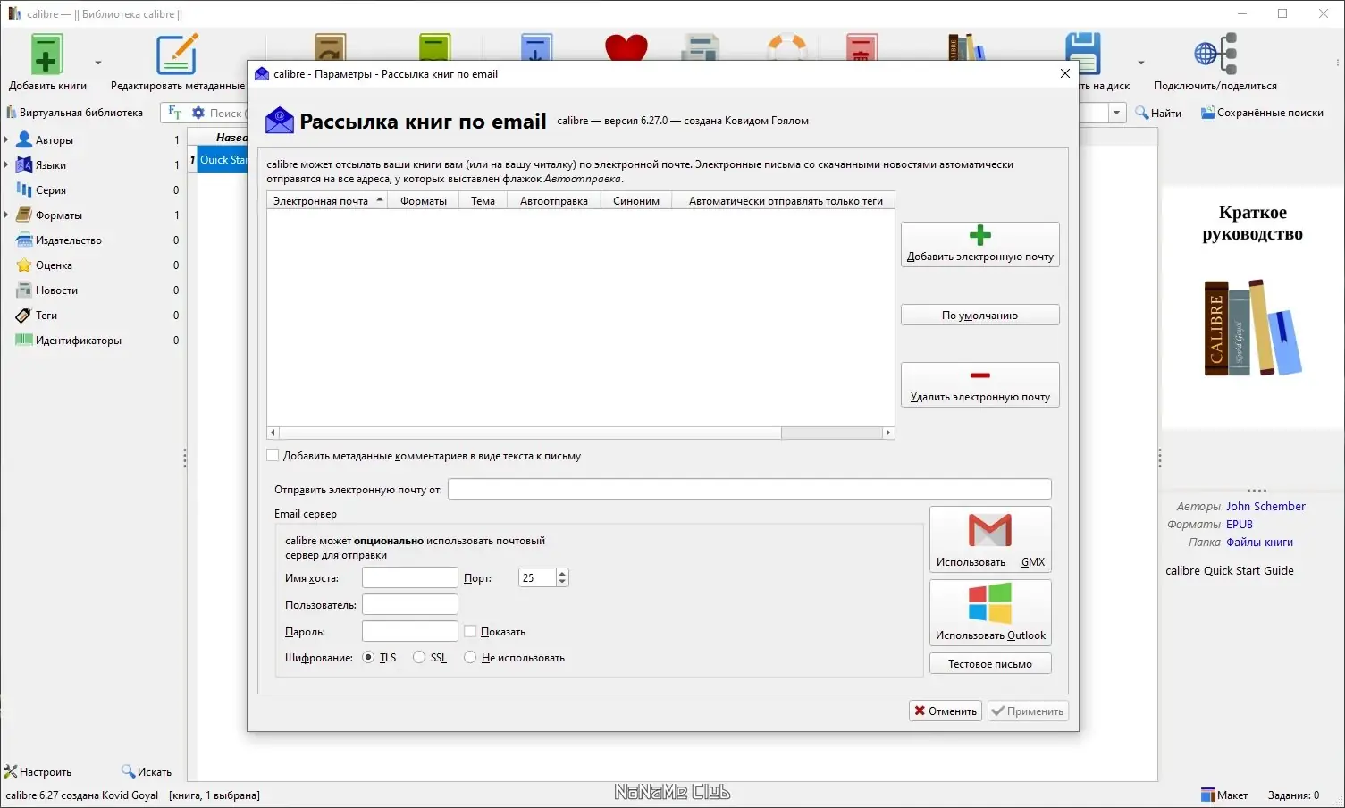Viewport: 1345px width, 808px height.
Task: Increase the port number with up arrow
Action: [x=562, y=574]
